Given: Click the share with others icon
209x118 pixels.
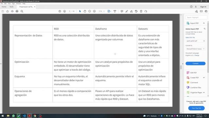Looking at the screenshot, I should pyautogui.click(x=206, y=11).
